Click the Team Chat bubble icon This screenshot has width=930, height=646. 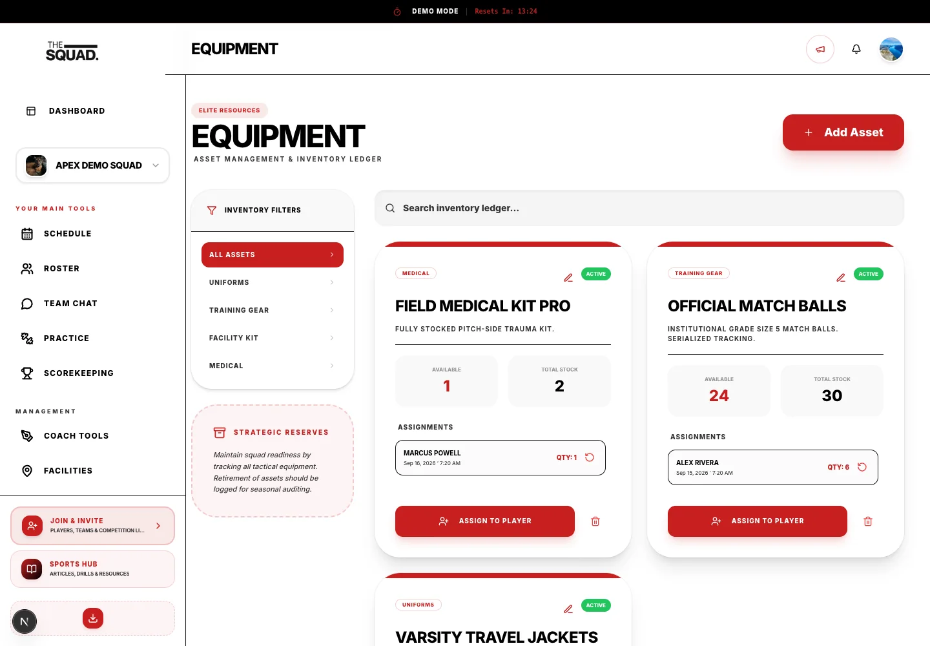tap(27, 304)
